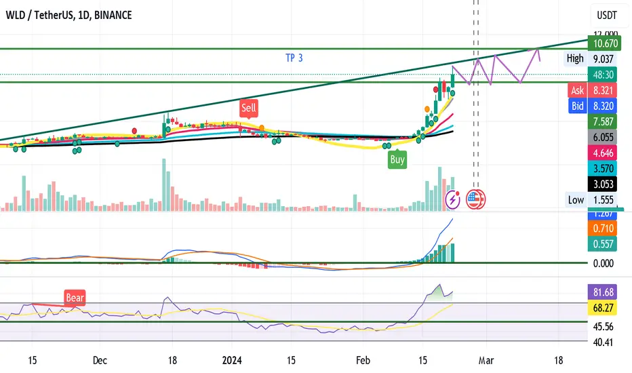Screen dimensions: 632x373
Task: Click the 0.000 MACD zero axis label
Action: pyautogui.click(x=603, y=263)
